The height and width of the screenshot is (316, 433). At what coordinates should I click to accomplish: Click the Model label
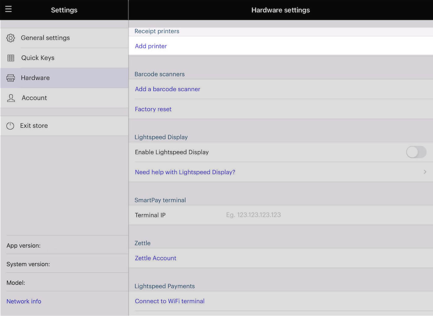(16, 283)
